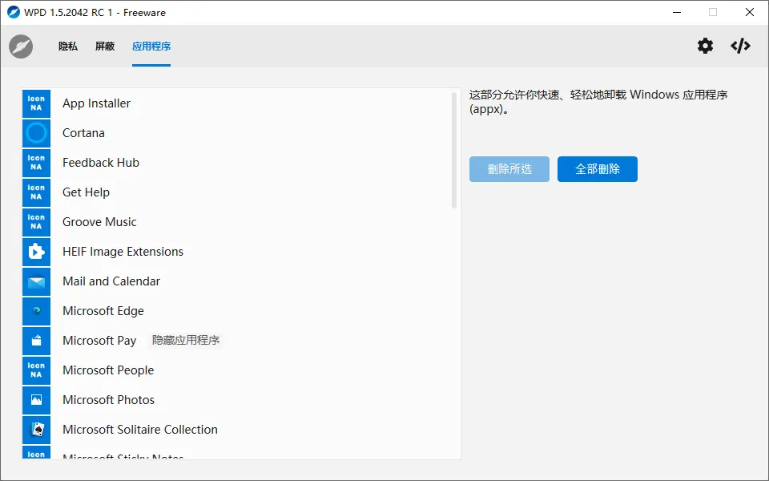Screen dimensions: 769x481
Task: Select the Solitaire Collection cards icon
Action: coord(36,430)
